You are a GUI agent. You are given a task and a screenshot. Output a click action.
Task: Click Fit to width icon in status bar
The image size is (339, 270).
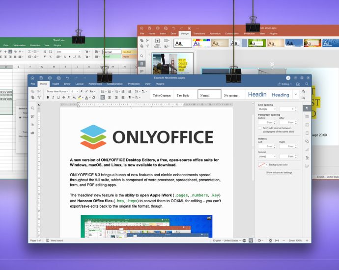[x=277, y=241]
